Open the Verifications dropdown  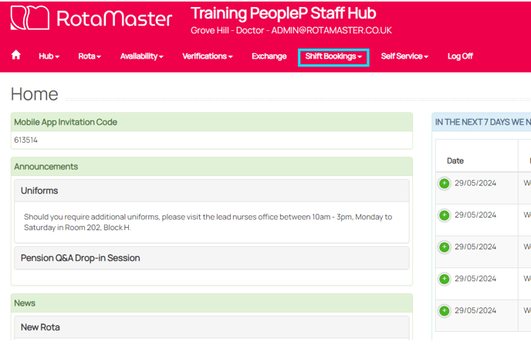(207, 56)
